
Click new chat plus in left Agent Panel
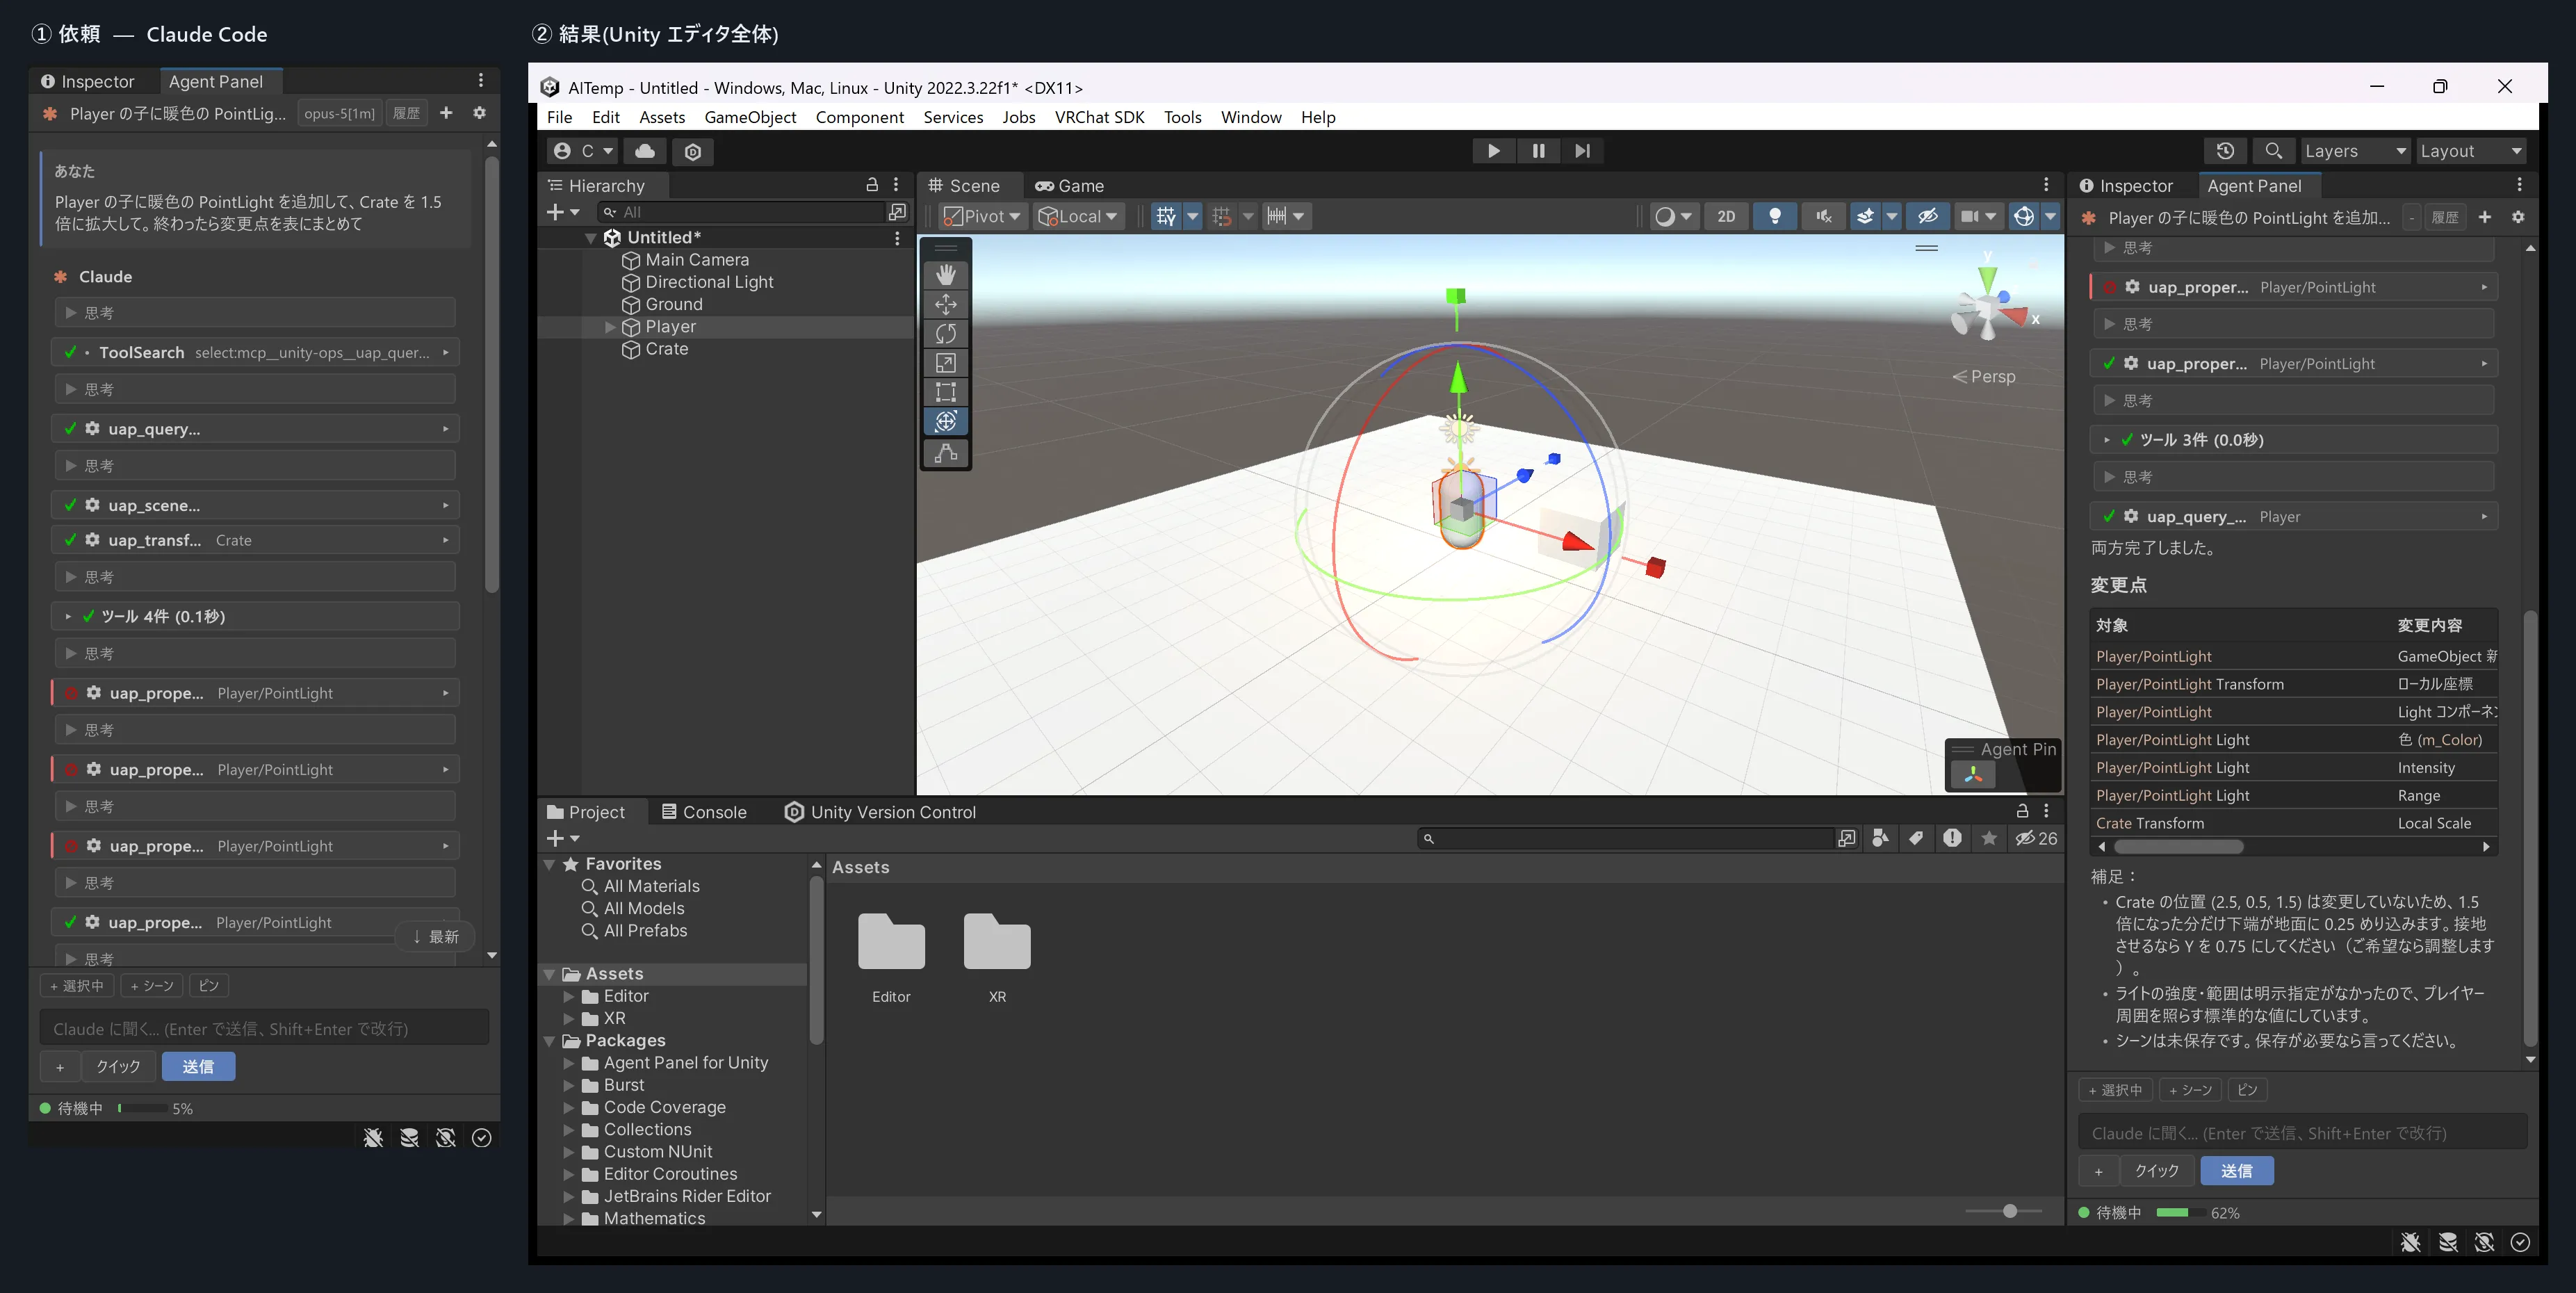click(446, 113)
